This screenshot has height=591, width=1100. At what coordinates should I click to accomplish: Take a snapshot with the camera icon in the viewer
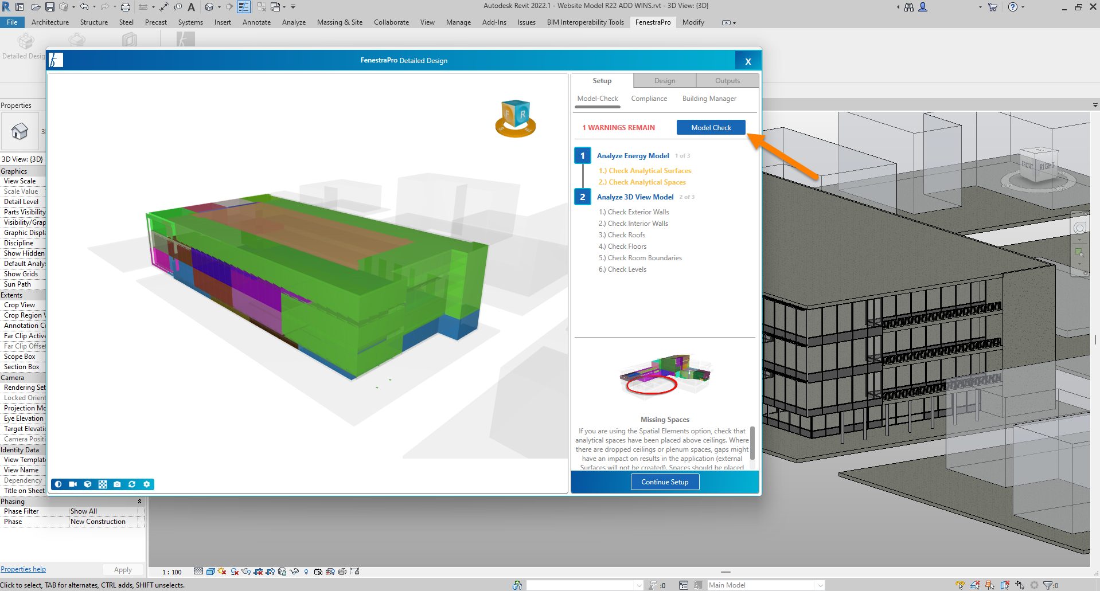[x=117, y=484]
